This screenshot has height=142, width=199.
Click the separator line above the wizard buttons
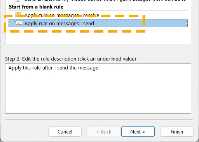pos(99,119)
